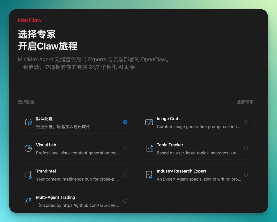Click the Industry Research Expert document icon
Screen dimensions: 277x222
149,174
